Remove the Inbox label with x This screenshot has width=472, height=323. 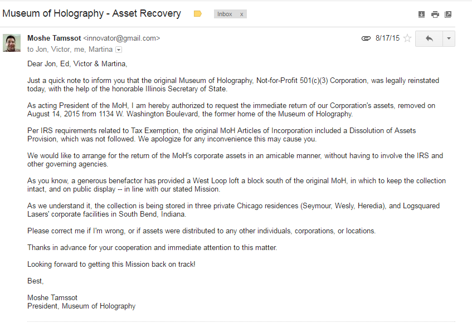[241, 14]
